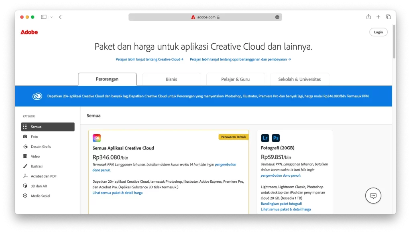
Task: Open a new tab with plus icon
Action: click(x=378, y=17)
